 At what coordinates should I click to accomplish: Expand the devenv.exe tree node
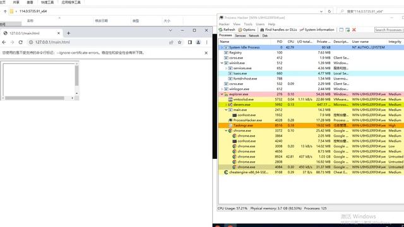226,105
